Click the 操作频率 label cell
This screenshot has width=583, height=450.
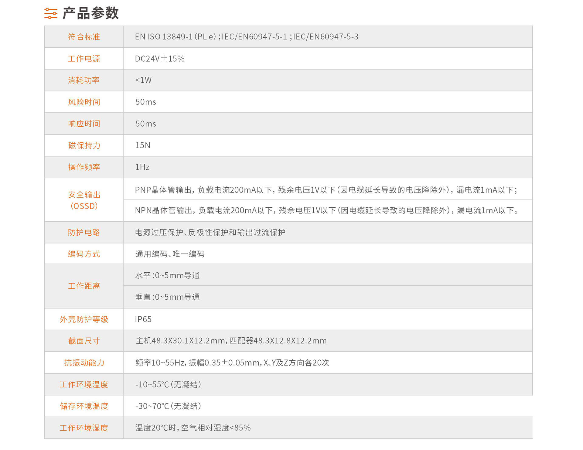coord(84,167)
